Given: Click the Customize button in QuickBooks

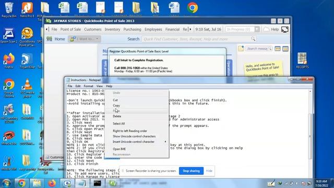Looking at the screenshot, I should click(54, 157).
